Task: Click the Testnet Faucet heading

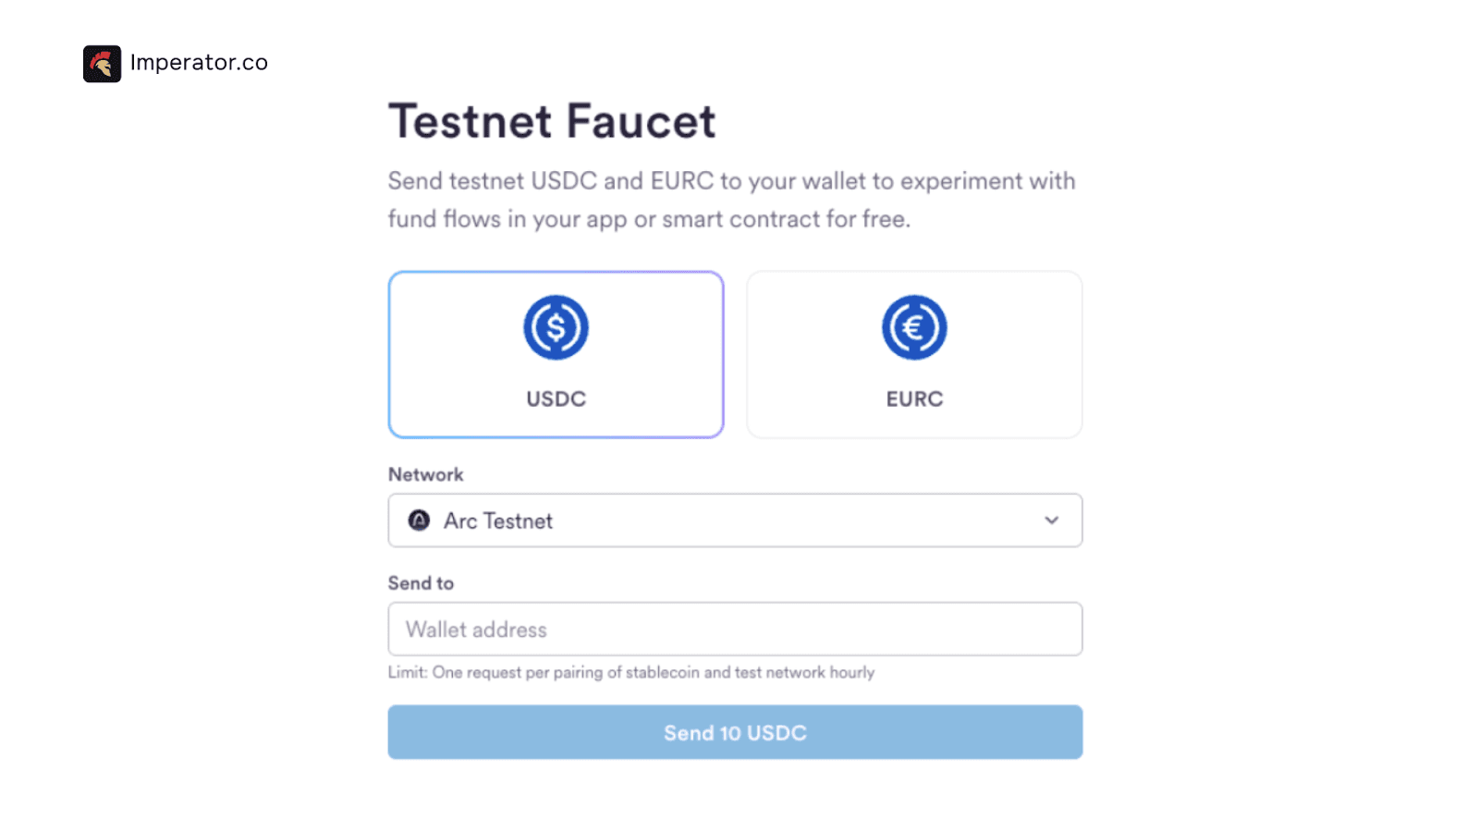Action: [x=552, y=122]
